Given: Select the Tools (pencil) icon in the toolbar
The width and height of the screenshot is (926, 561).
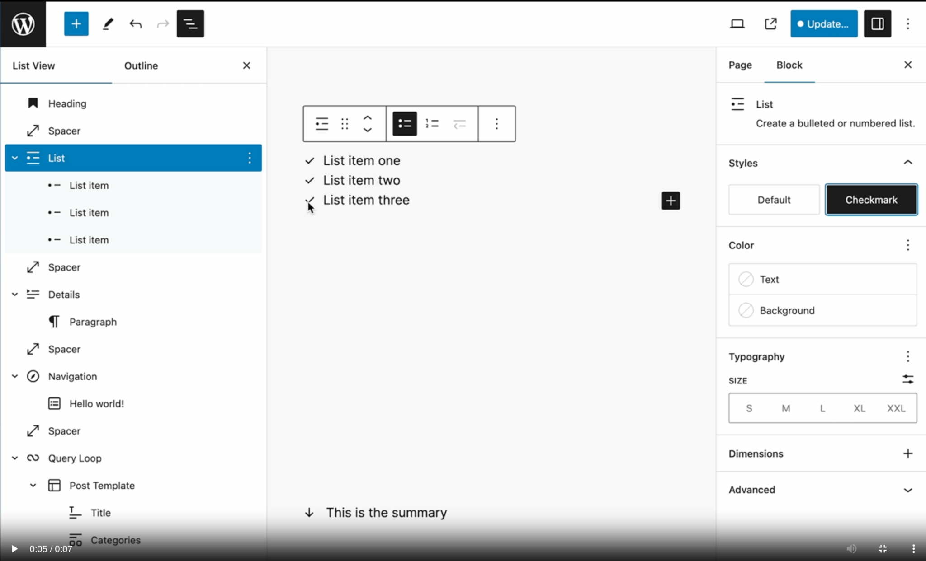Looking at the screenshot, I should point(108,23).
